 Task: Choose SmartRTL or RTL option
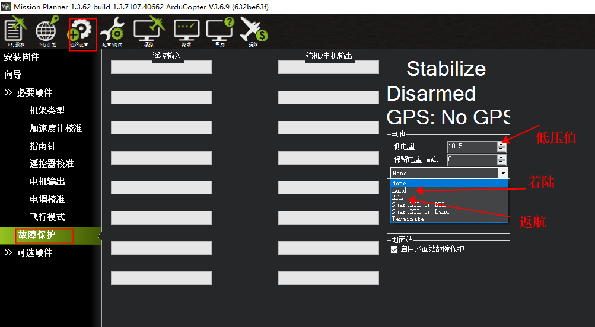pyautogui.click(x=449, y=204)
